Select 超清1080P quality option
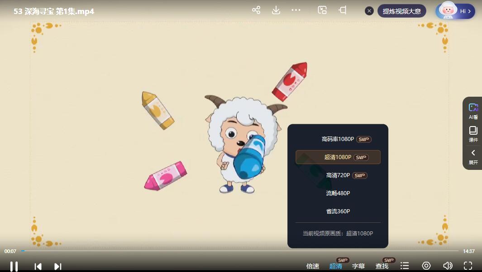Viewport: 482px width, 272px height. [x=338, y=157]
